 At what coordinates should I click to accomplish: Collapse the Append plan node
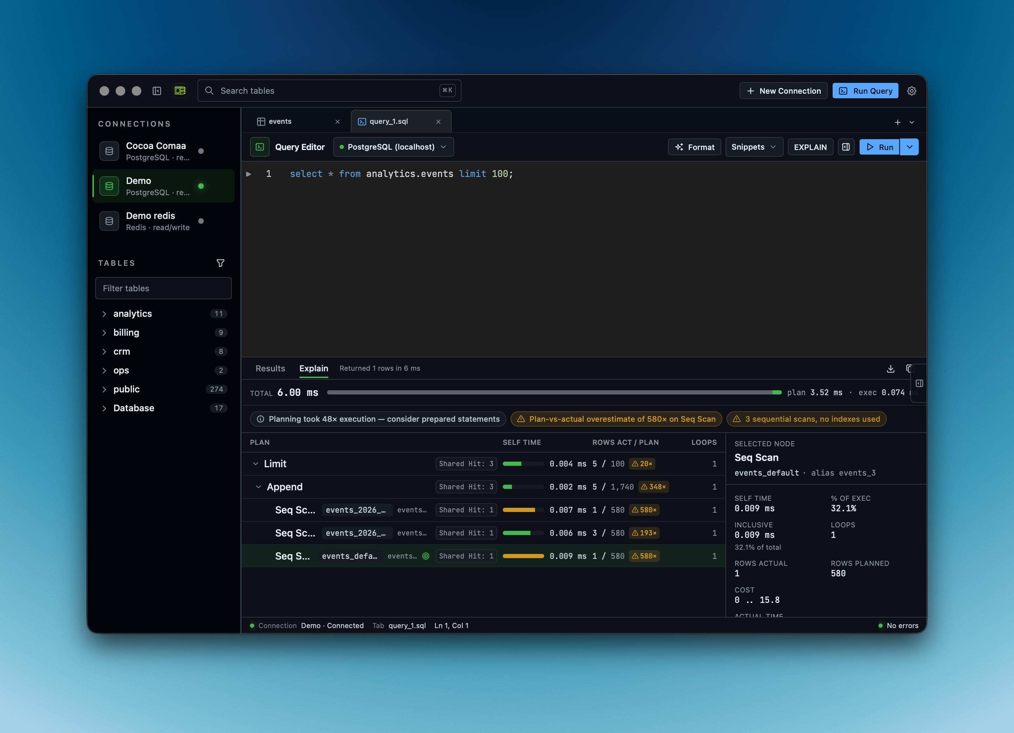point(258,487)
